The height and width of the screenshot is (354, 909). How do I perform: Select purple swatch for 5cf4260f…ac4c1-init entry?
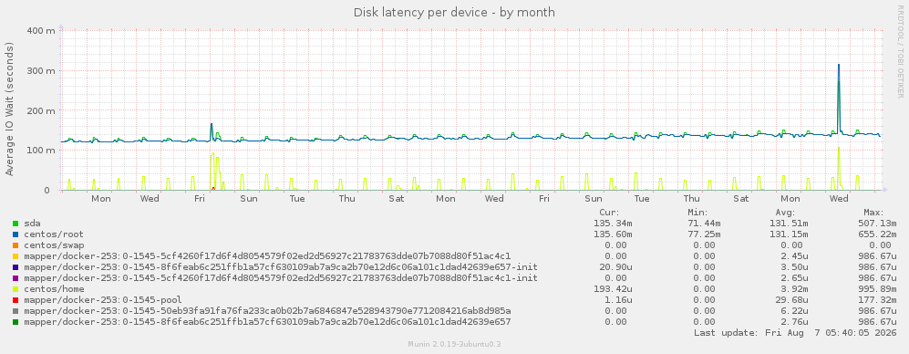coord(15,278)
